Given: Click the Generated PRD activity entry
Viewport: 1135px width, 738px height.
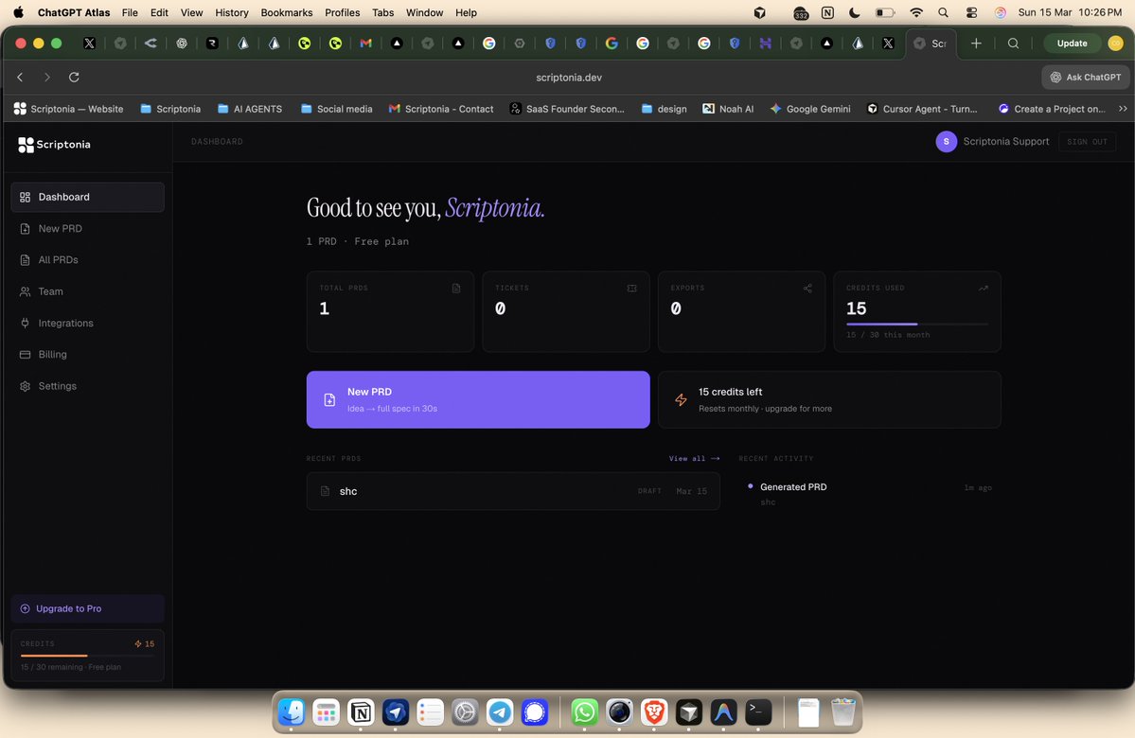Looking at the screenshot, I should pos(869,494).
